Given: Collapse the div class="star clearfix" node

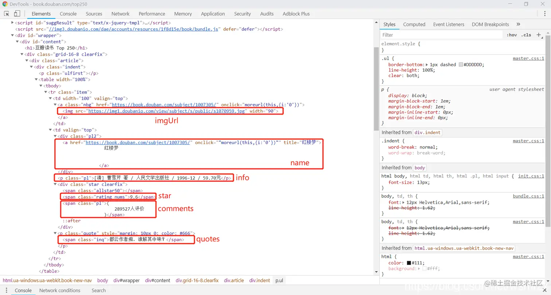Looking at the screenshot, I should click(55, 184).
